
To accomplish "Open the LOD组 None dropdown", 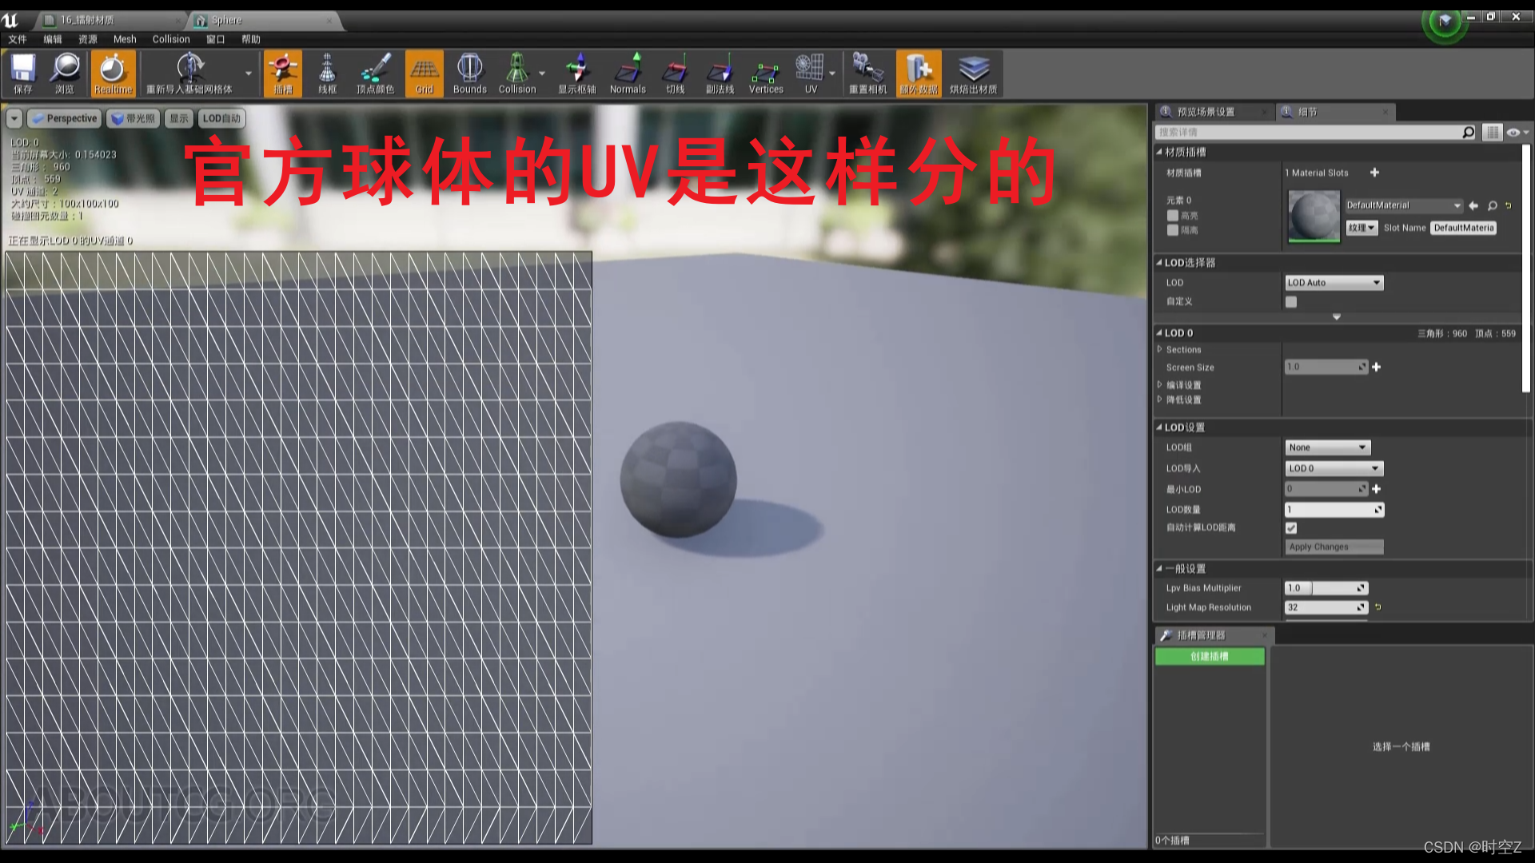I will [x=1328, y=447].
